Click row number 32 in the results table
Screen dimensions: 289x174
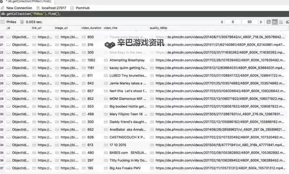(x=2, y=130)
